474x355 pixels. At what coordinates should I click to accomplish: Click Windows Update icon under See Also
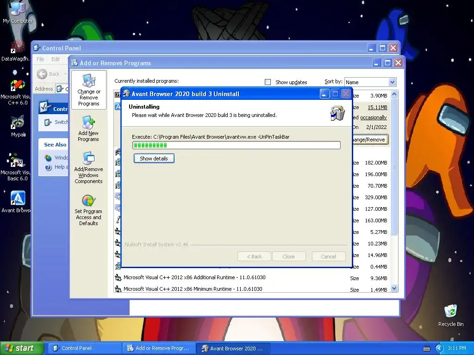point(48,158)
